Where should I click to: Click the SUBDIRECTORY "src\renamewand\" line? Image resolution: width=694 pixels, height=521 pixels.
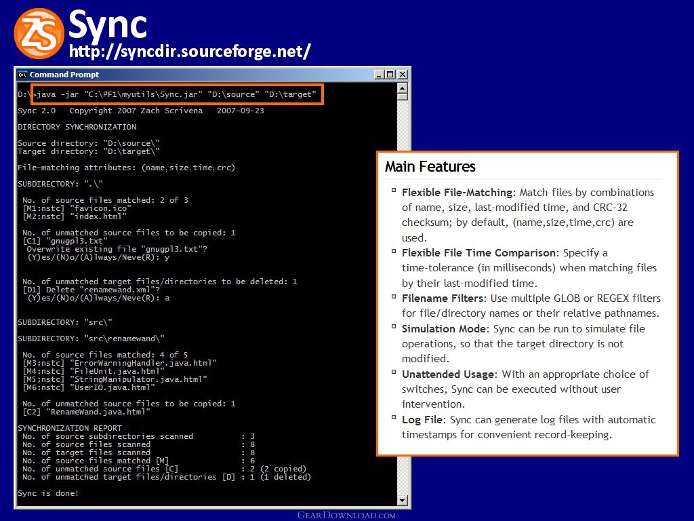[91, 339]
